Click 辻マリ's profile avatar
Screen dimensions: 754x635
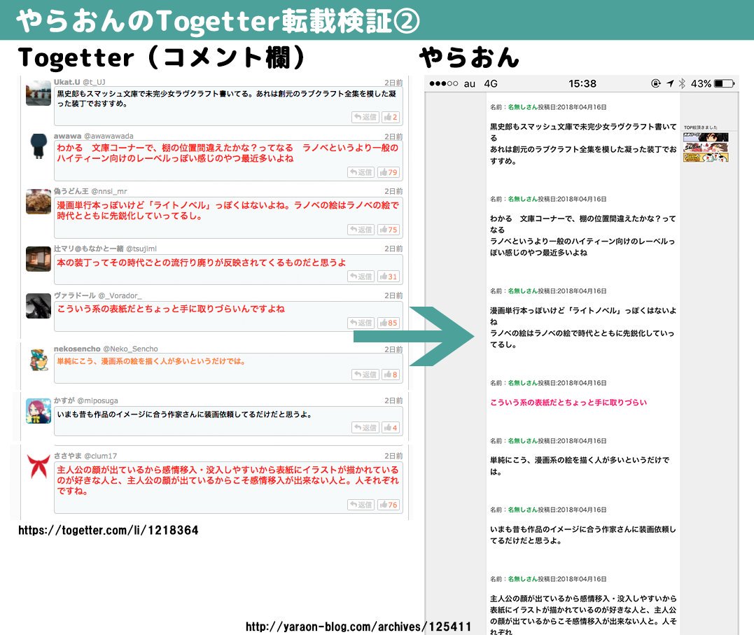(39, 259)
